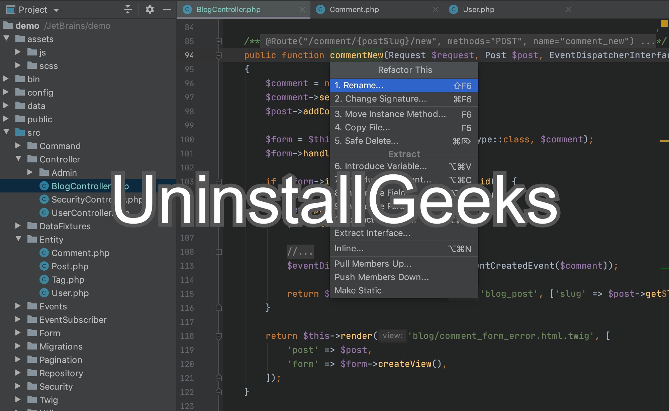
Task: Choose Inline in refactor menu
Action: 404,249
